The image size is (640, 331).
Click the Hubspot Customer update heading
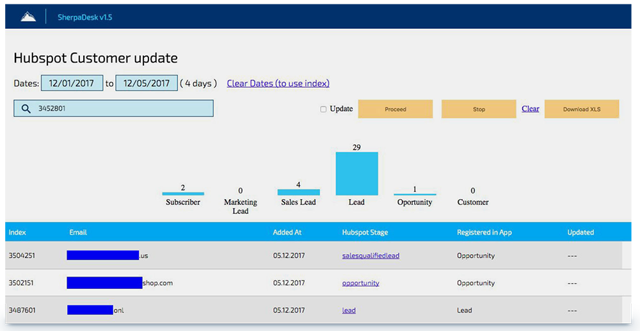click(x=95, y=58)
